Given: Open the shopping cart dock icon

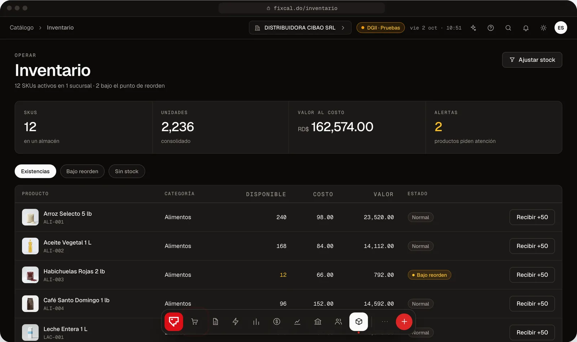Looking at the screenshot, I should [195, 321].
